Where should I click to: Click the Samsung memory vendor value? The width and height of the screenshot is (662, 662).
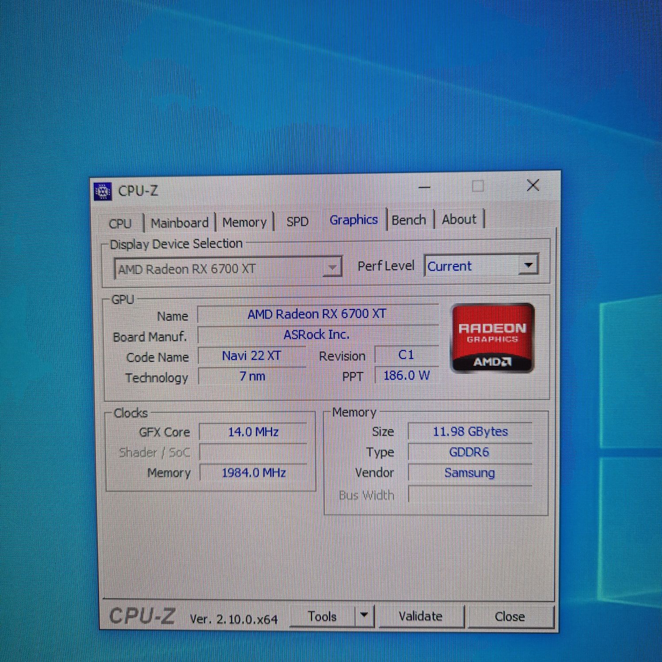coord(470,473)
